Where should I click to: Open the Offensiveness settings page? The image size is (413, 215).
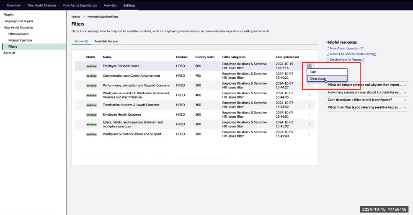tap(18, 34)
